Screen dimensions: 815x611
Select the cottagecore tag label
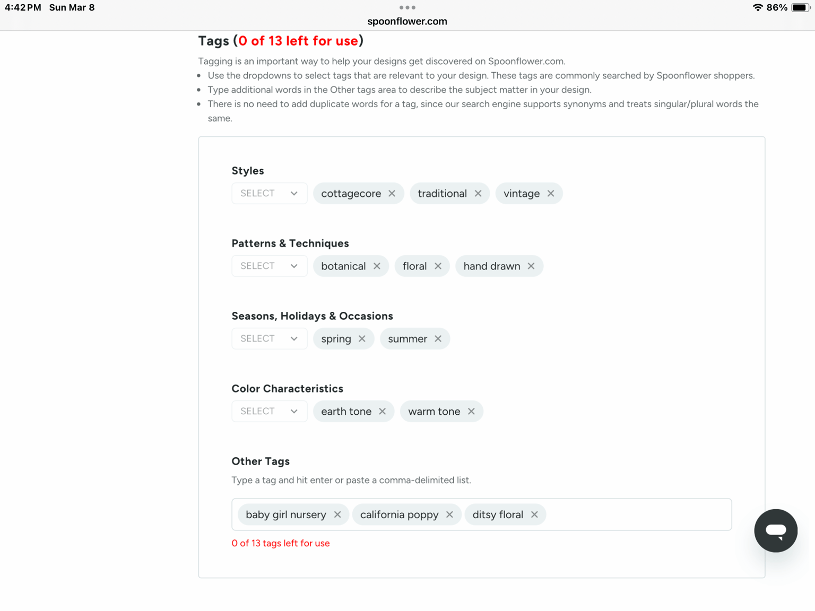click(351, 194)
